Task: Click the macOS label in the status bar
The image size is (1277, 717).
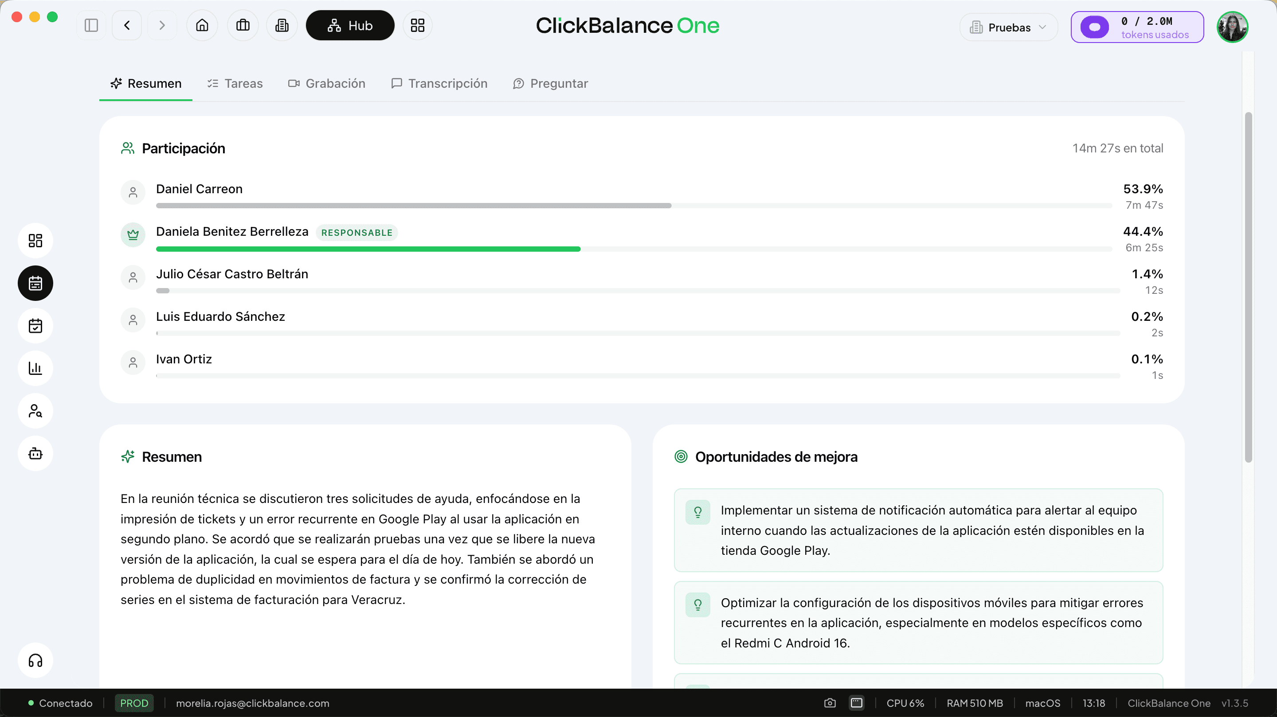Action: 1042,703
